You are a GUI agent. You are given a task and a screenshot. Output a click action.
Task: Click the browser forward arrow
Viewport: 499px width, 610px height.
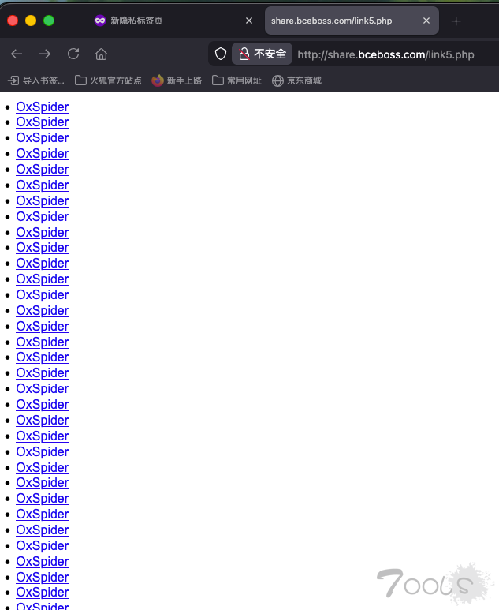coord(45,54)
